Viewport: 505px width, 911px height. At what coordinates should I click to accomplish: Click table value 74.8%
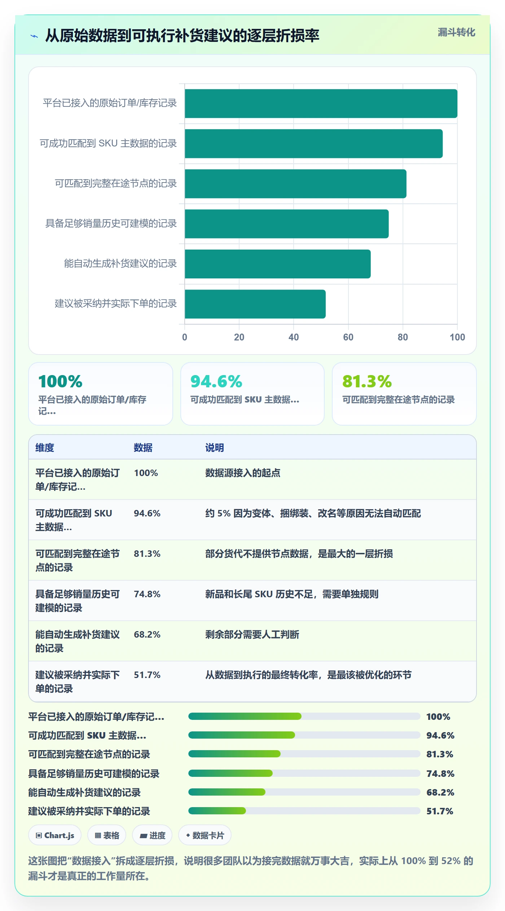pyautogui.click(x=147, y=594)
